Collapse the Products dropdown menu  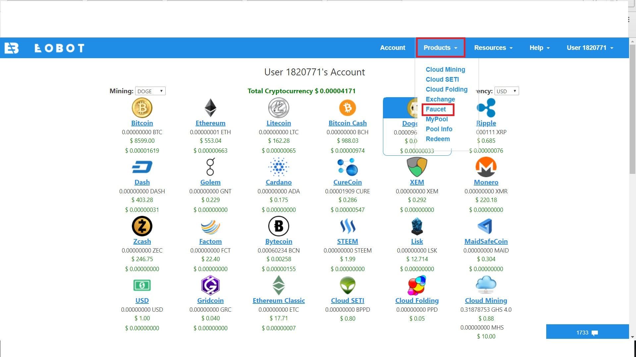[441, 48]
